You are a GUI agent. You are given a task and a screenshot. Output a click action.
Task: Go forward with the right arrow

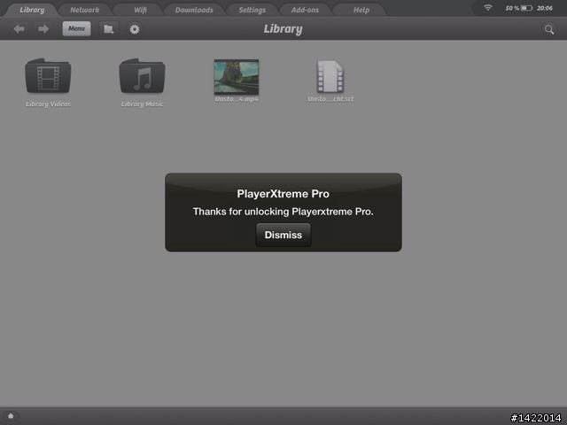[x=43, y=28]
